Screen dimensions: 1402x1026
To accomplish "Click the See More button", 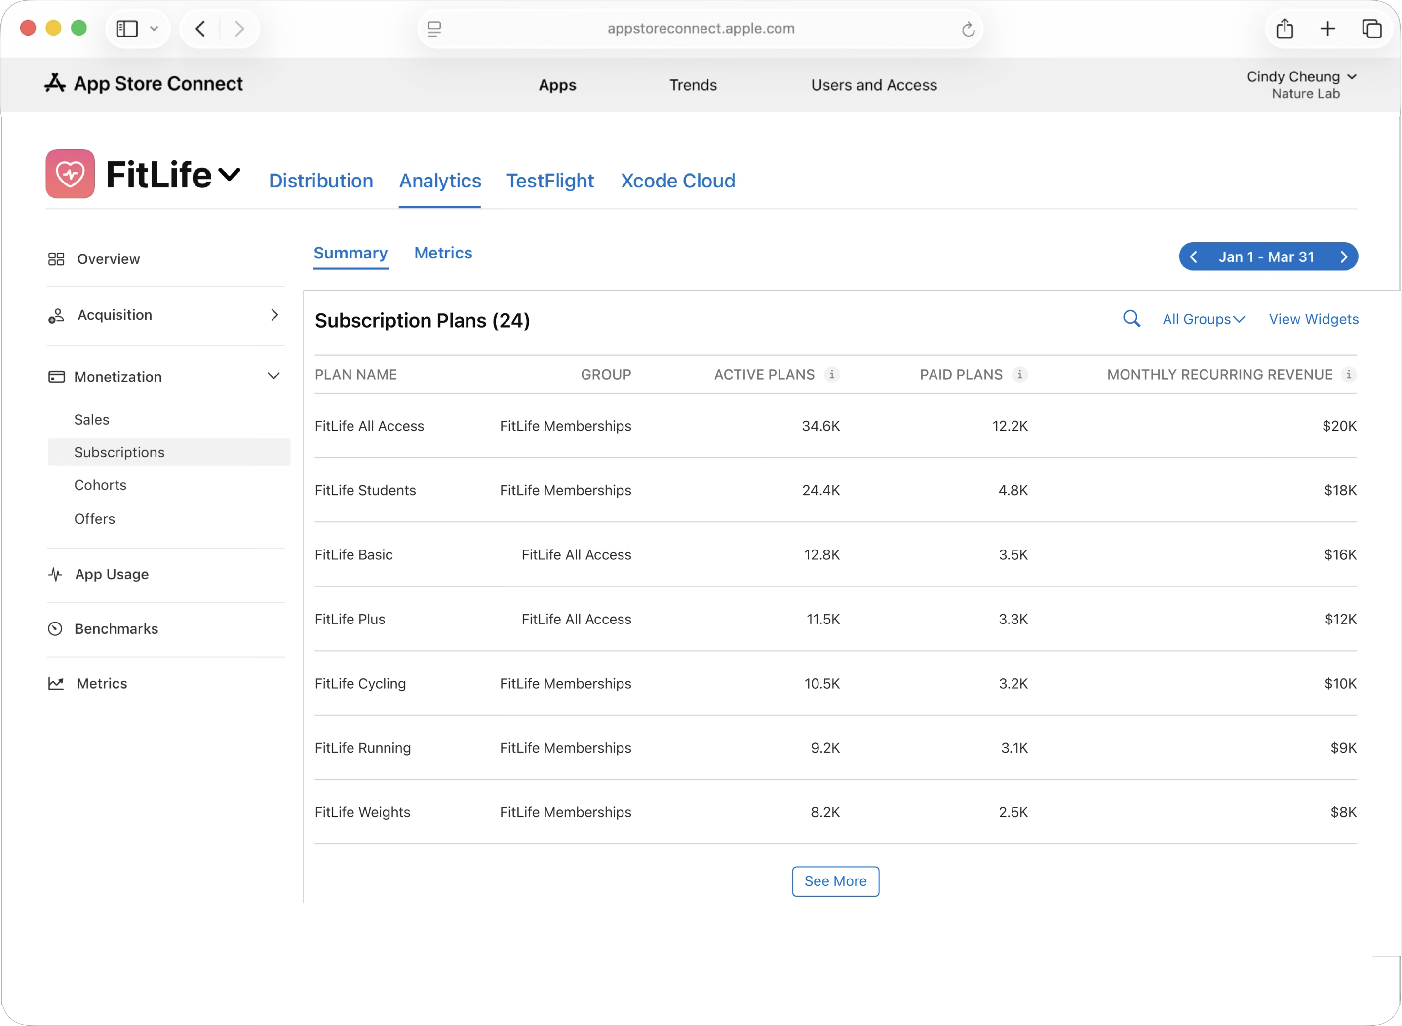I will (x=835, y=880).
